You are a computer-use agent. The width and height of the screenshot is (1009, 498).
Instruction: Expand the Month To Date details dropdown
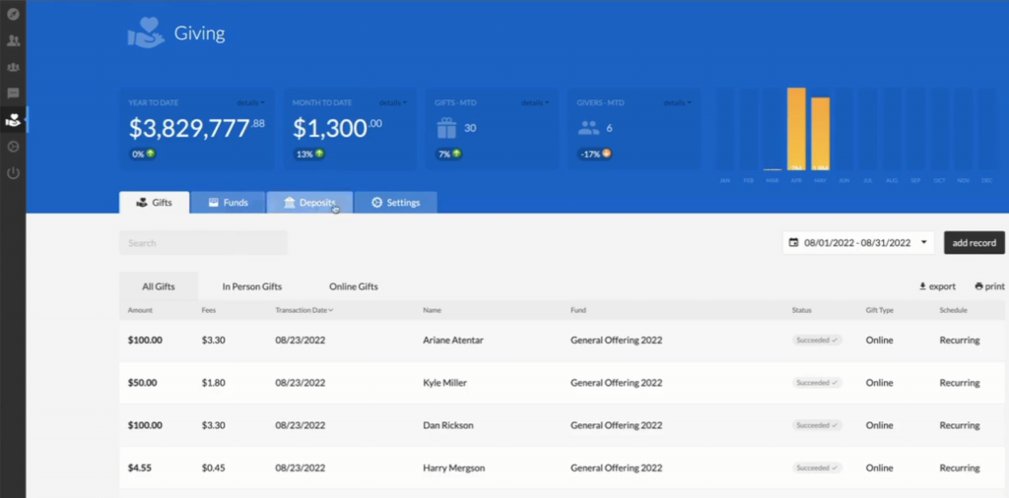coord(391,102)
